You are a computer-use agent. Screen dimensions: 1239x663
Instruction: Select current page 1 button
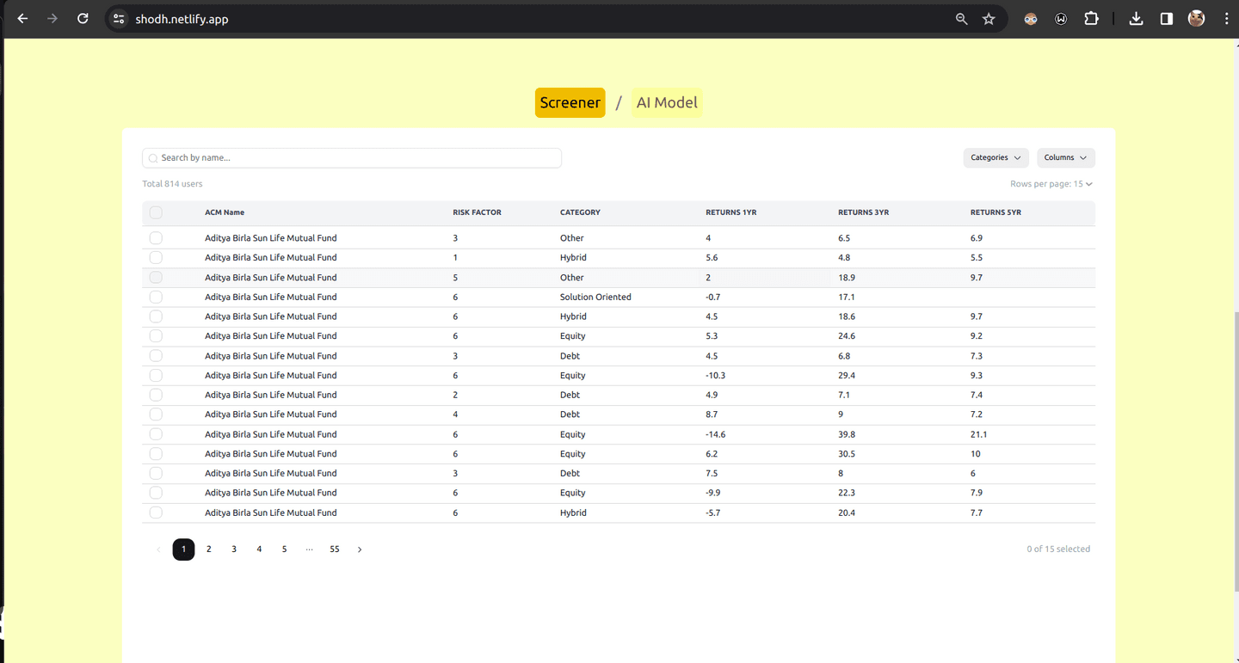(x=183, y=549)
